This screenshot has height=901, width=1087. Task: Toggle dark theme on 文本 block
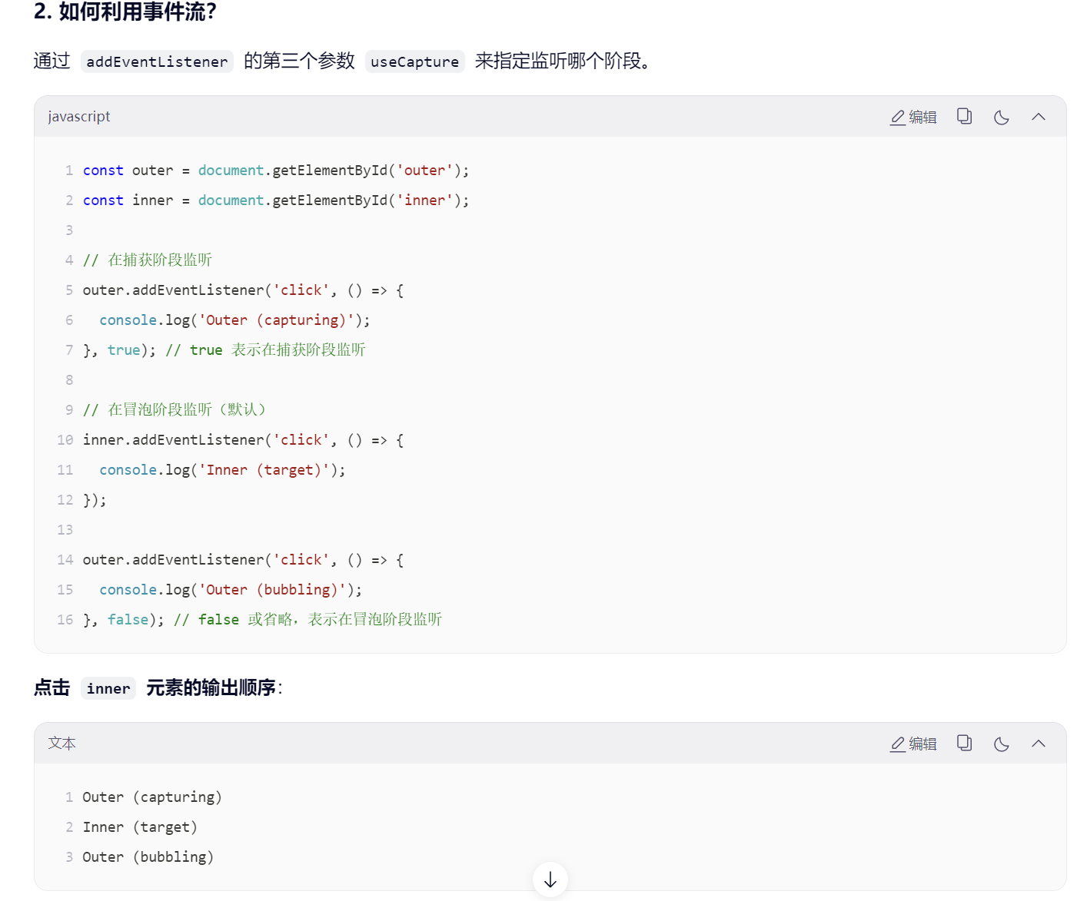click(x=1001, y=744)
